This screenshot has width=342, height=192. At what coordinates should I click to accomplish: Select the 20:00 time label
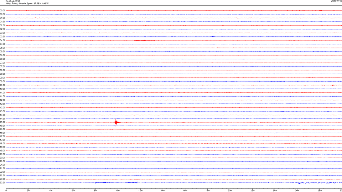(x=2, y=158)
